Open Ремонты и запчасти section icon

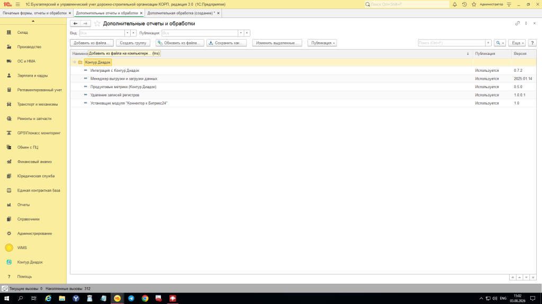coord(9,119)
